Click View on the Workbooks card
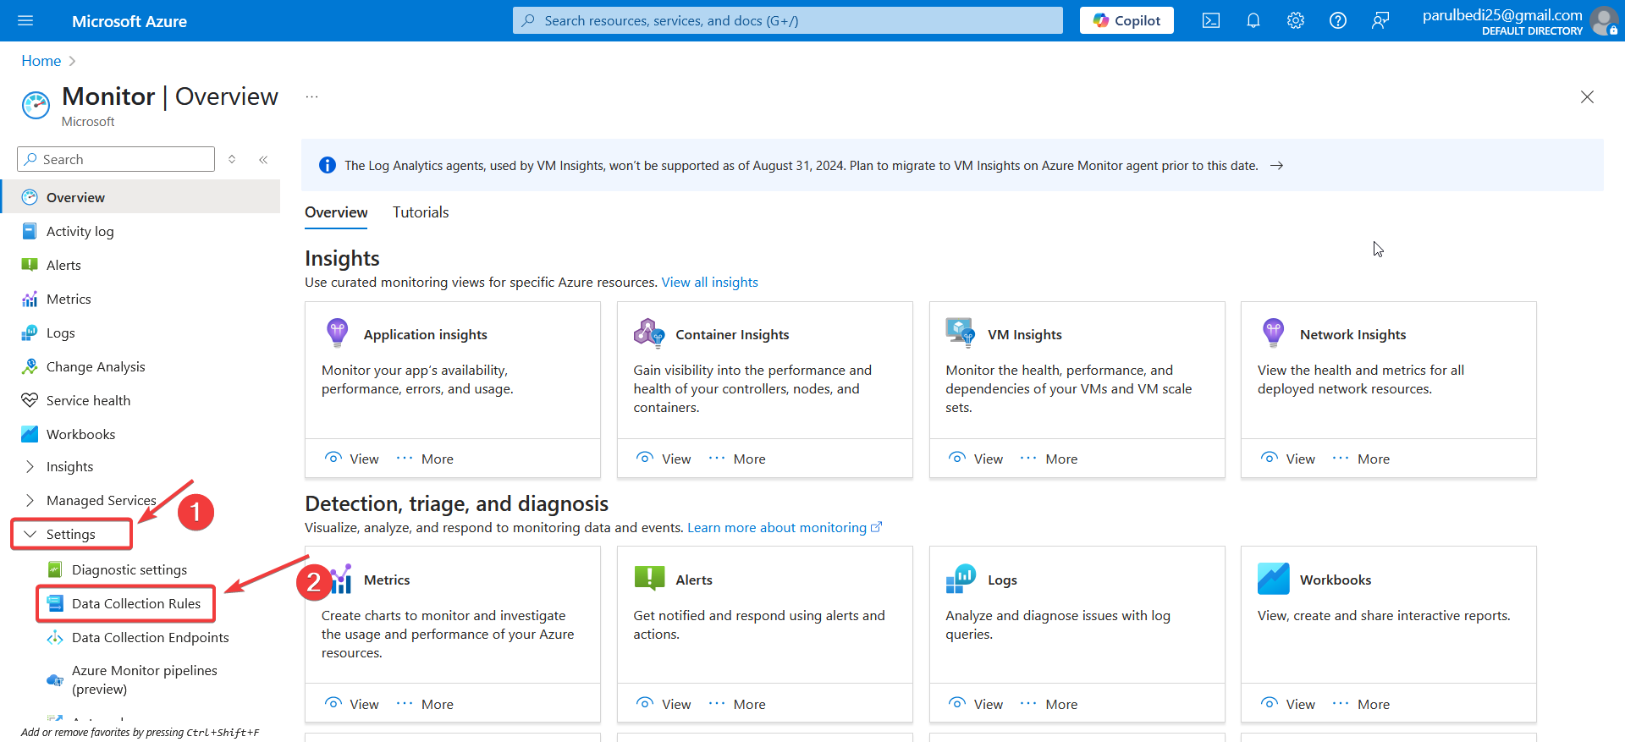Image resolution: width=1625 pixels, height=742 pixels. pyautogui.click(x=1288, y=704)
